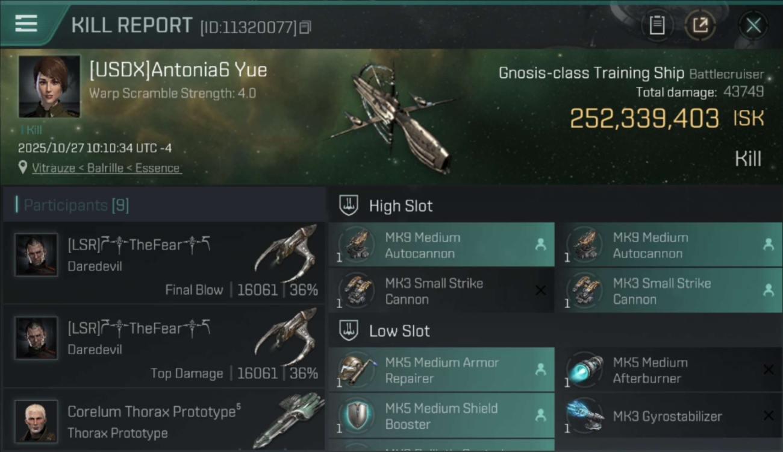Screen dimensions: 783x452
Task: Click the share kill report icon
Action: pos(700,25)
